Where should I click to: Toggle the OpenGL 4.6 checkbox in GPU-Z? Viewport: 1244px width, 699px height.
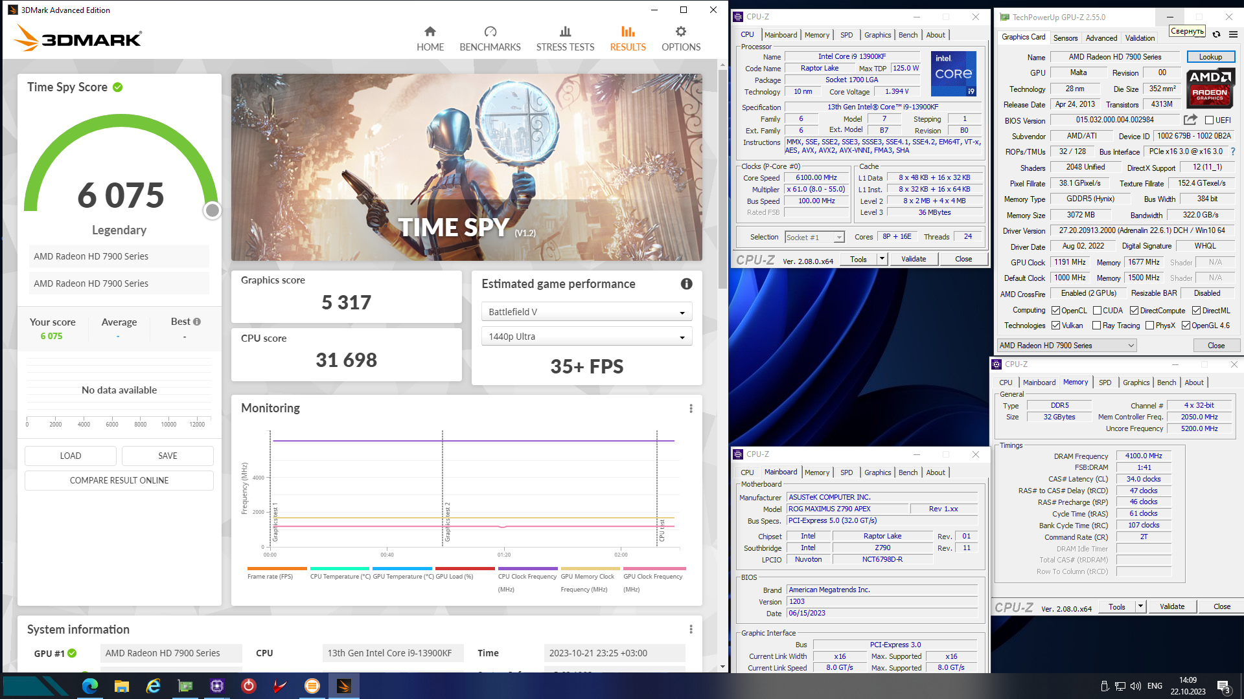coord(1186,326)
